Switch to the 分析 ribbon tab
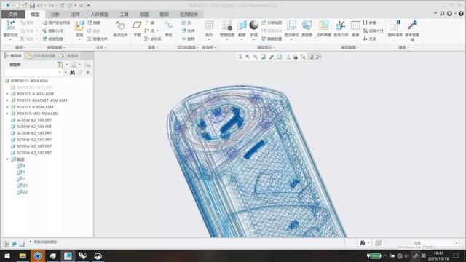 coord(55,15)
